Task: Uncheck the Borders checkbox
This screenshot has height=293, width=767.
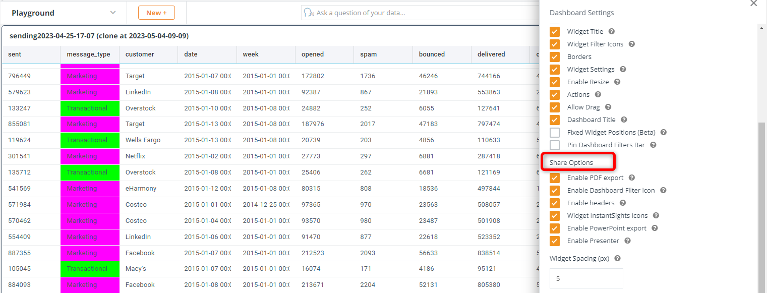Action: (555, 57)
